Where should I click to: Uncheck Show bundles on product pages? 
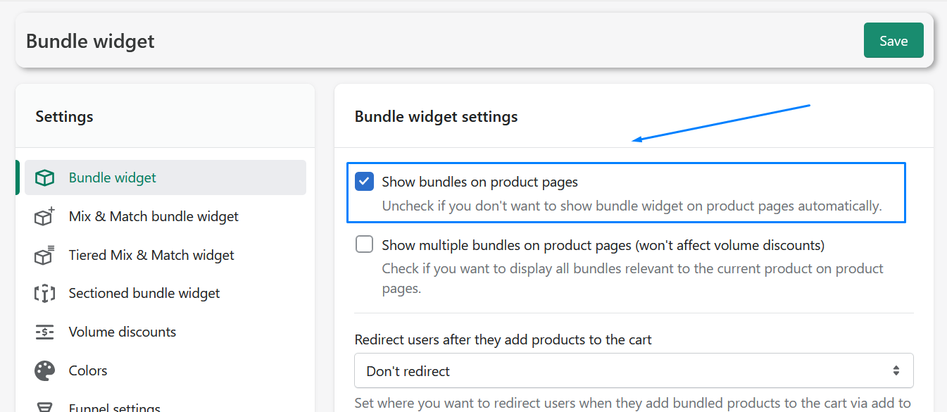(x=365, y=182)
